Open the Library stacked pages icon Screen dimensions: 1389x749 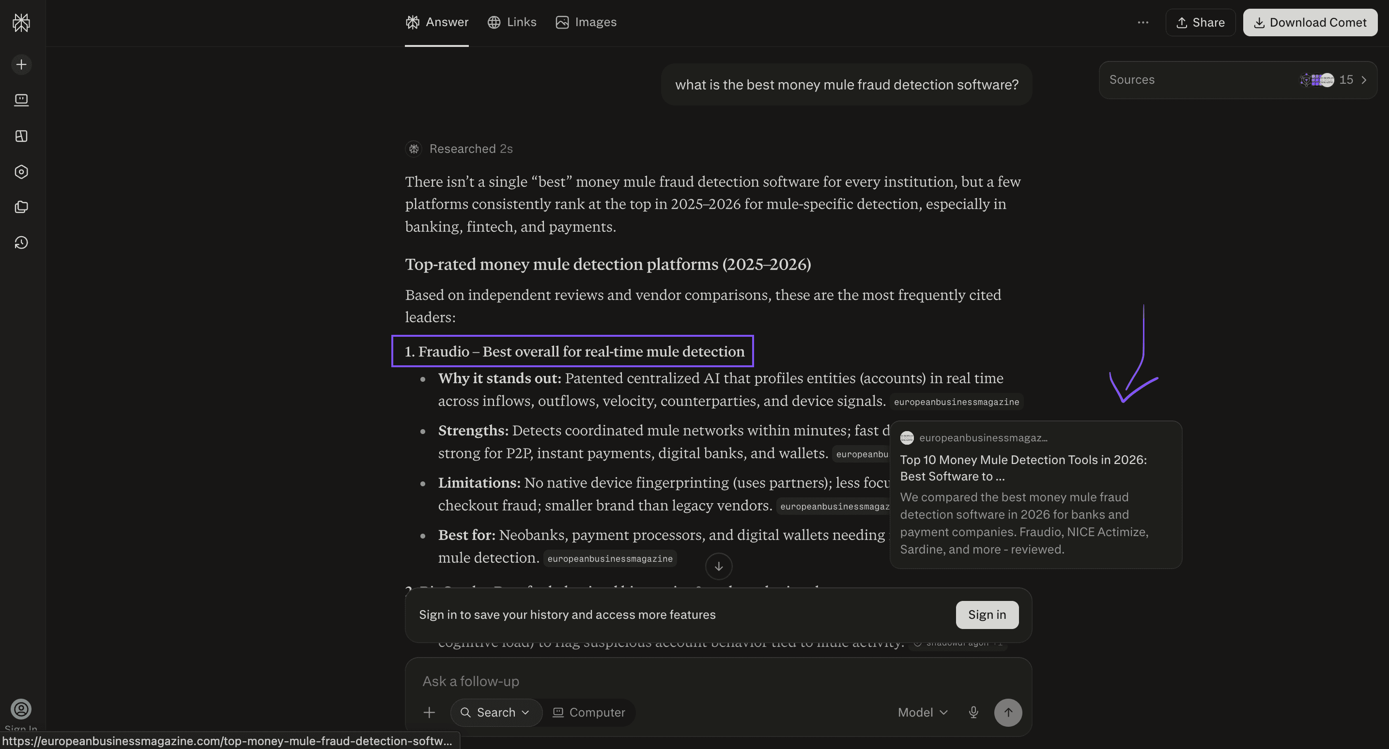point(21,208)
